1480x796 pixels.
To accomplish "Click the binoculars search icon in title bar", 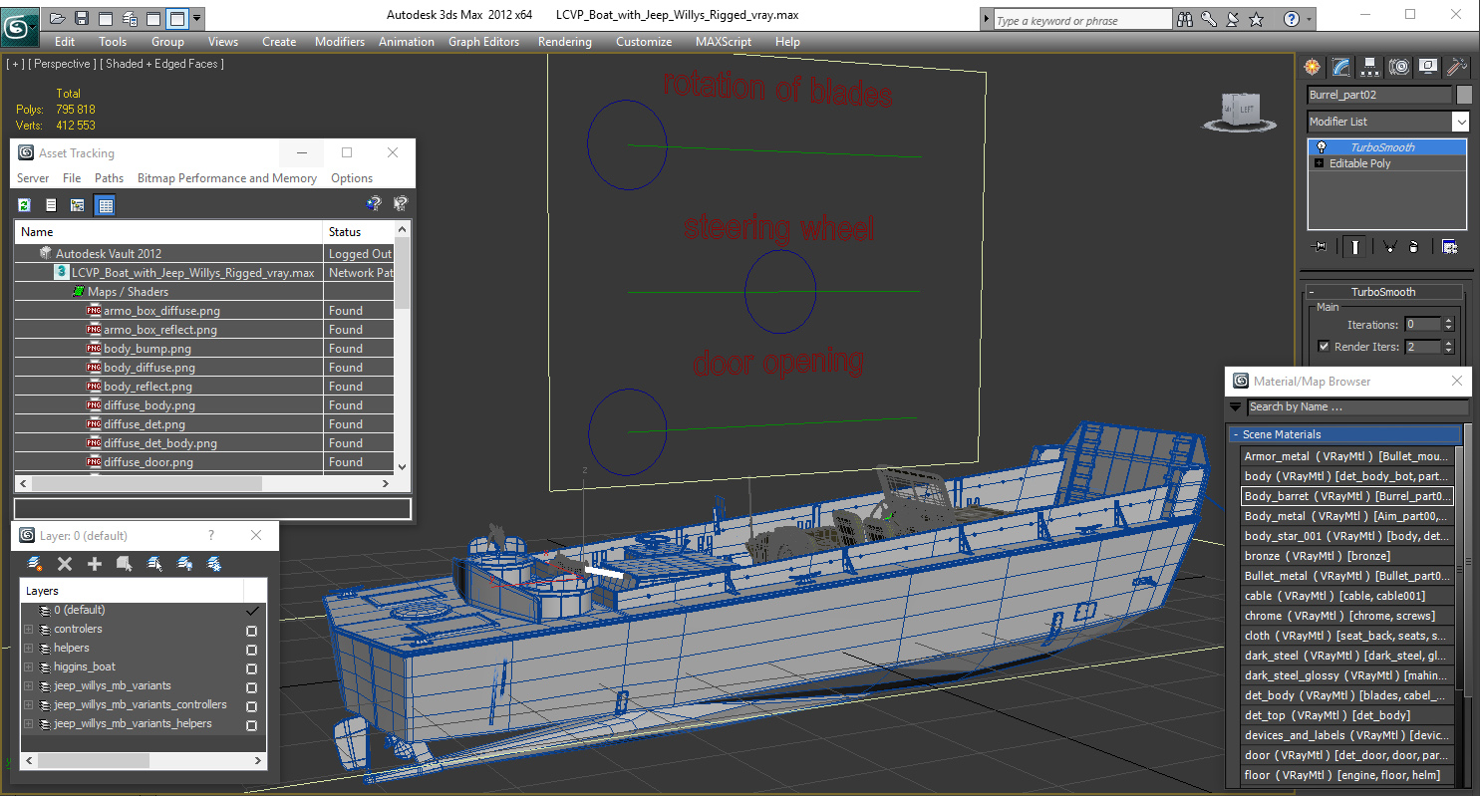I will click(x=1185, y=19).
